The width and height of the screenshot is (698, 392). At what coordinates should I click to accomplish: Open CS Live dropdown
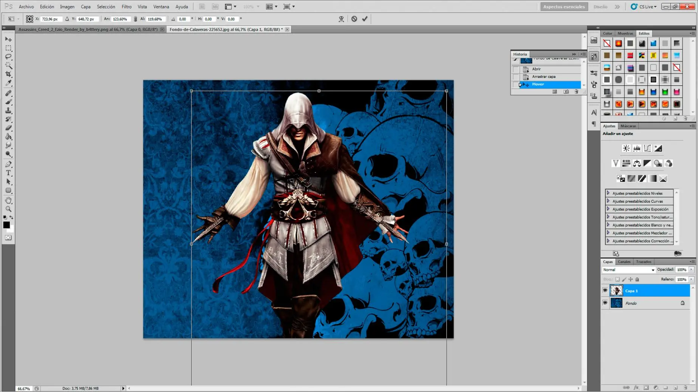tap(644, 6)
